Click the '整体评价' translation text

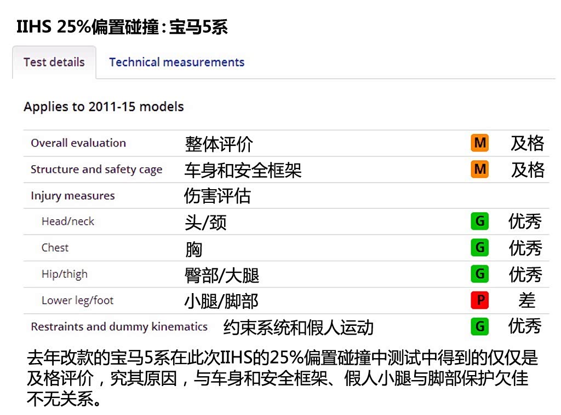pyautogui.click(x=219, y=144)
